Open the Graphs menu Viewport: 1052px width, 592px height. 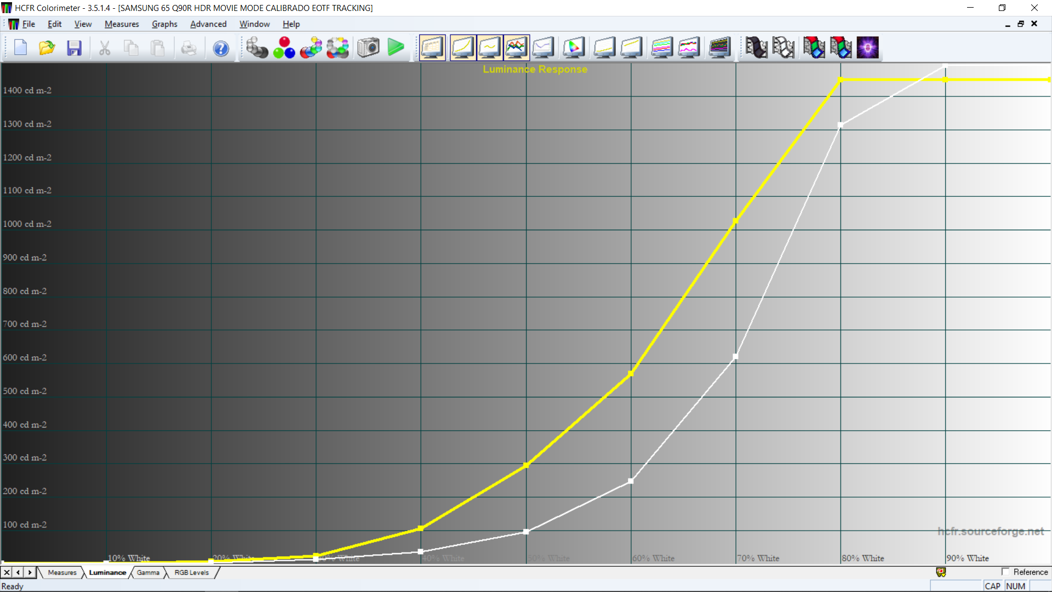coord(164,24)
